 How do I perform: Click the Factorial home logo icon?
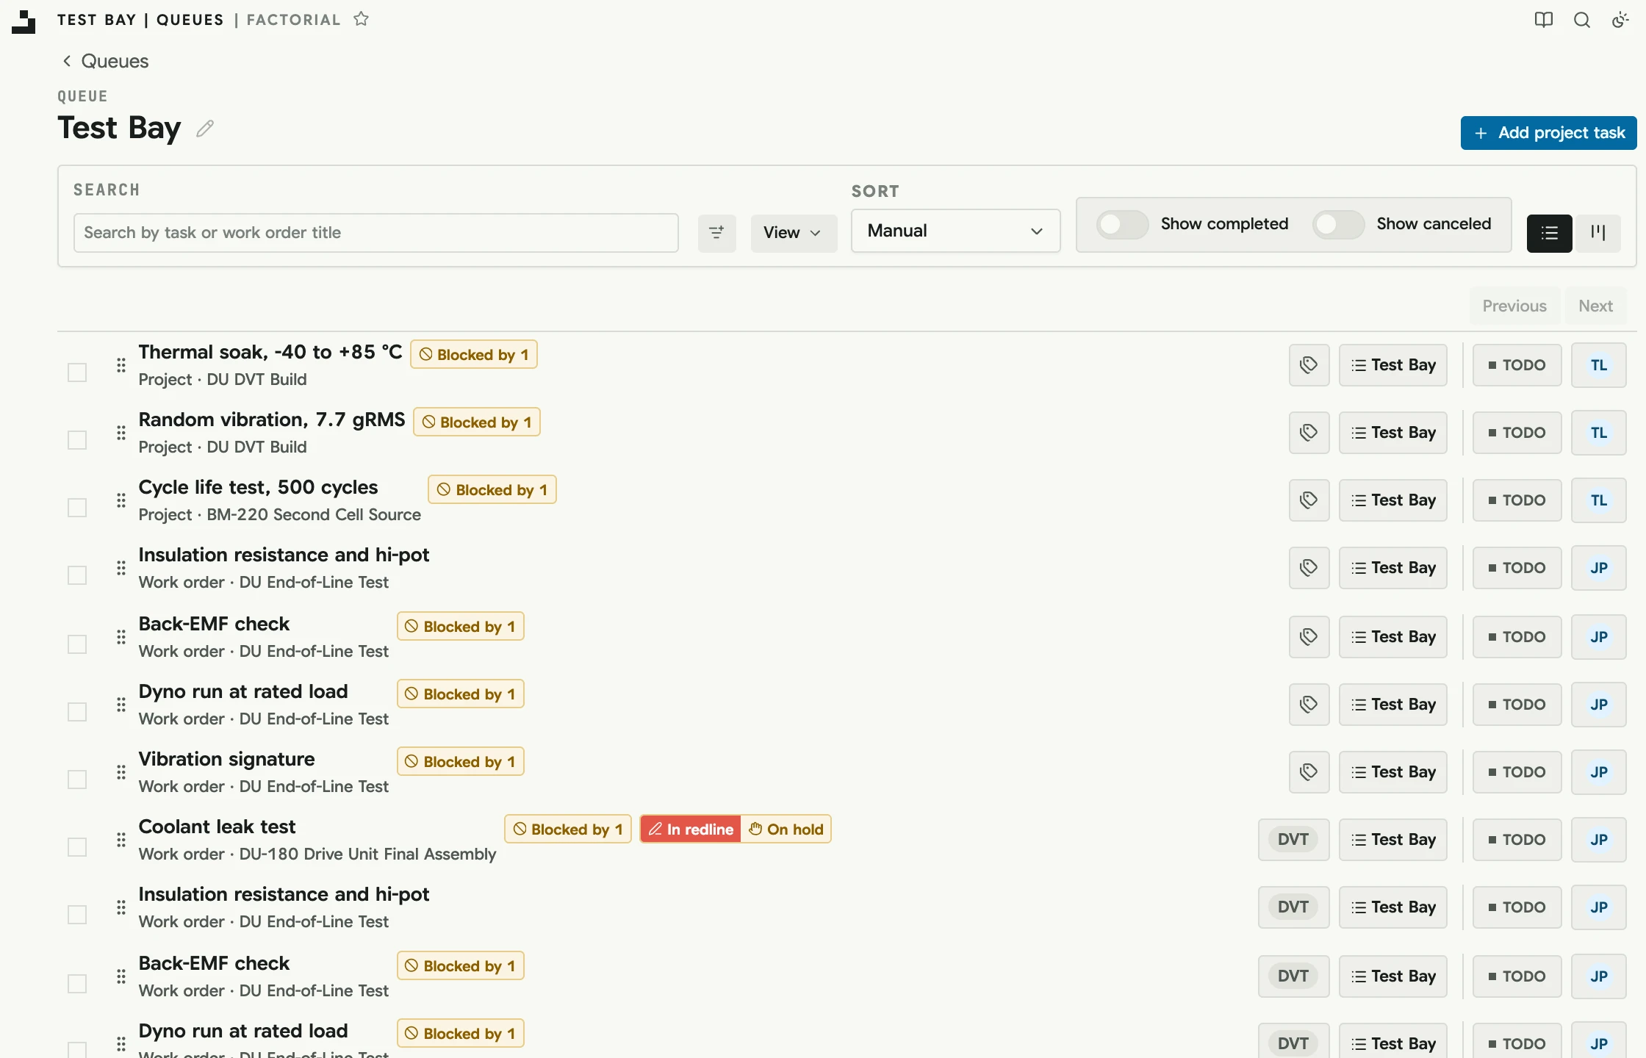(x=24, y=21)
